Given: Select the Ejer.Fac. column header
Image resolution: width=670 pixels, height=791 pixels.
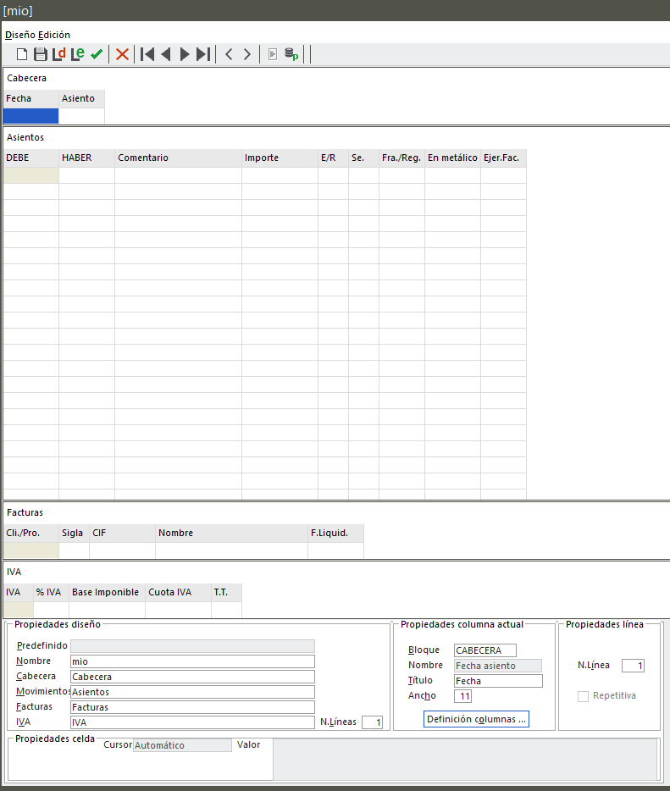Looking at the screenshot, I should tap(503, 158).
